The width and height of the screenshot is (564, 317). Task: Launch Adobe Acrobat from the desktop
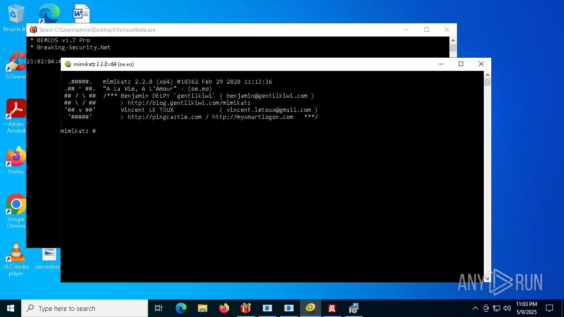pyautogui.click(x=16, y=116)
